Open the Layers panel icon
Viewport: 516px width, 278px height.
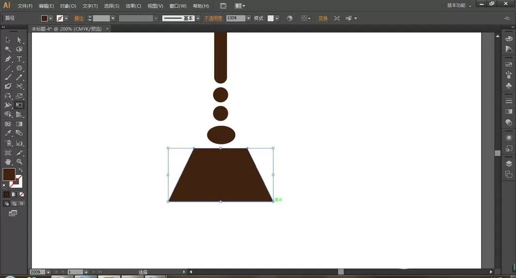[x=509, y=164]
